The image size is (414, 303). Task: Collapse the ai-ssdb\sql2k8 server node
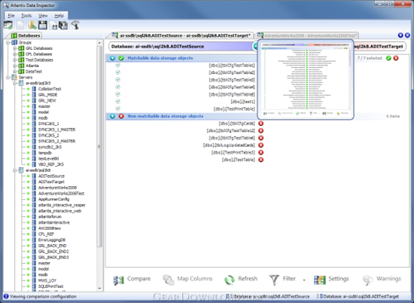[15, 170]
